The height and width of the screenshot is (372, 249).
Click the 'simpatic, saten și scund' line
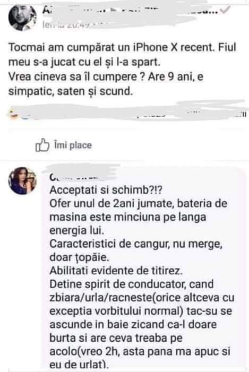(x=71, y=91)
